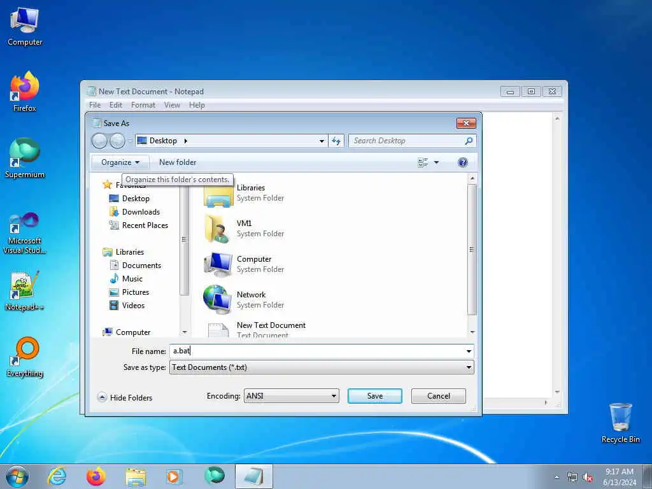Open Notepad's File menu
652x489 pixels.
95,105
